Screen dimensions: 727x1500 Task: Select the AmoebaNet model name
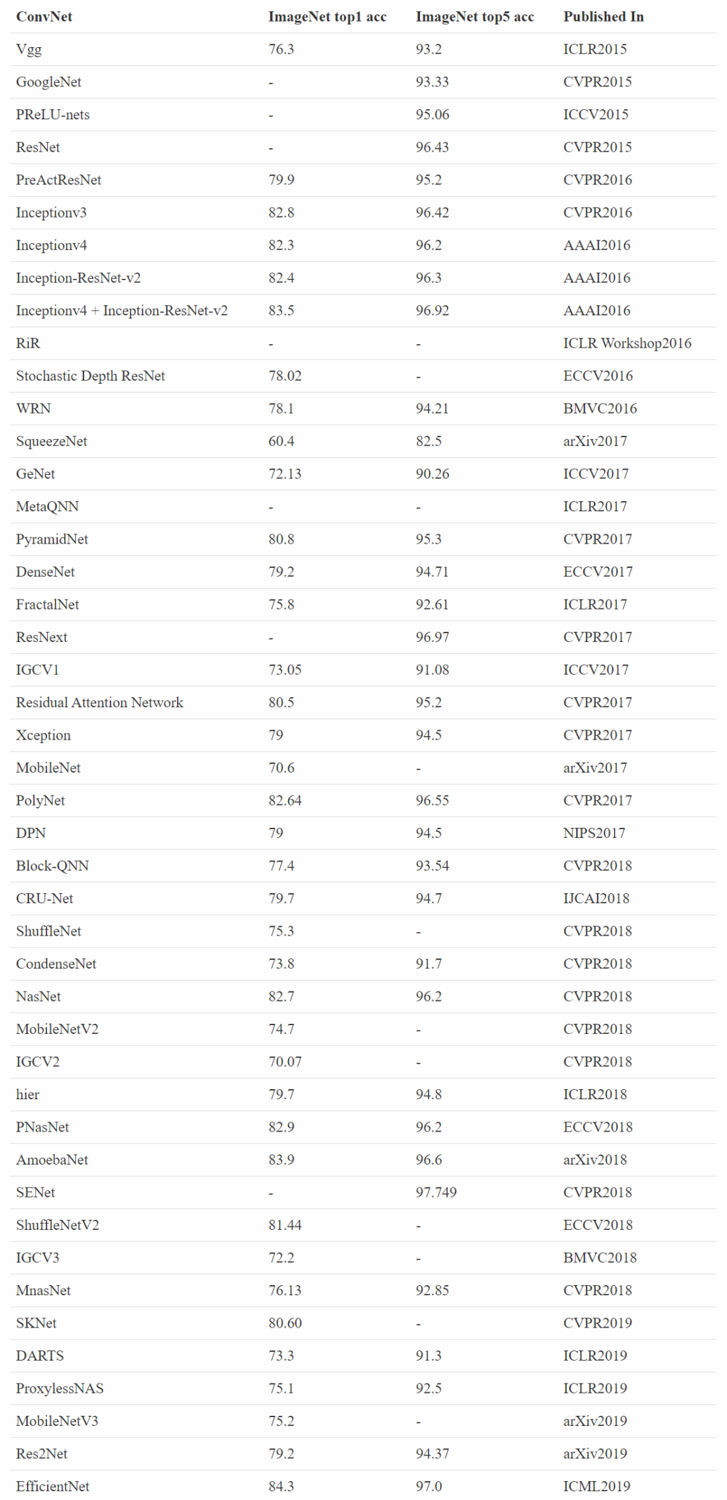tap(52, 1160)
